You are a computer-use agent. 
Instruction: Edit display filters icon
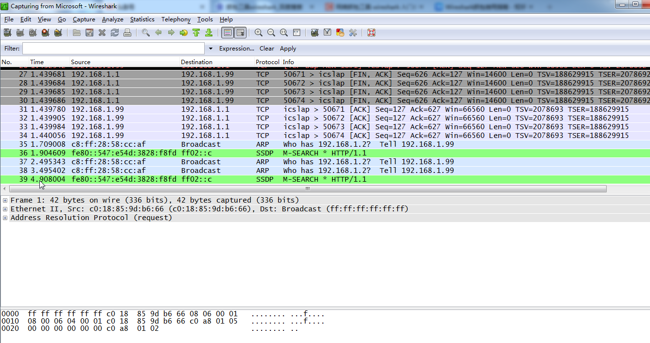point(328,33)
